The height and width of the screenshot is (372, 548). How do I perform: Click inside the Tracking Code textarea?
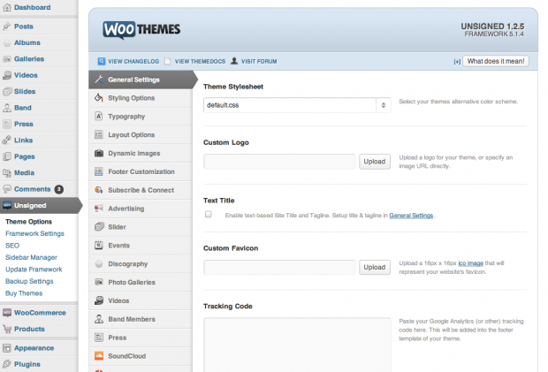pyautogui.click(x=297, y=345)
